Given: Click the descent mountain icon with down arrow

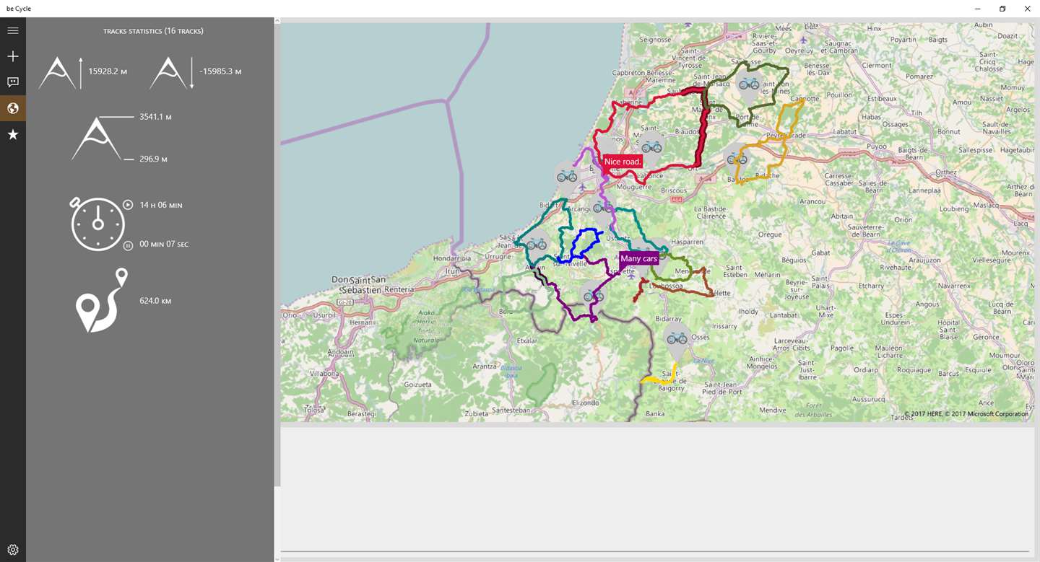Looking at the screenshot, I should coord(173,73).
